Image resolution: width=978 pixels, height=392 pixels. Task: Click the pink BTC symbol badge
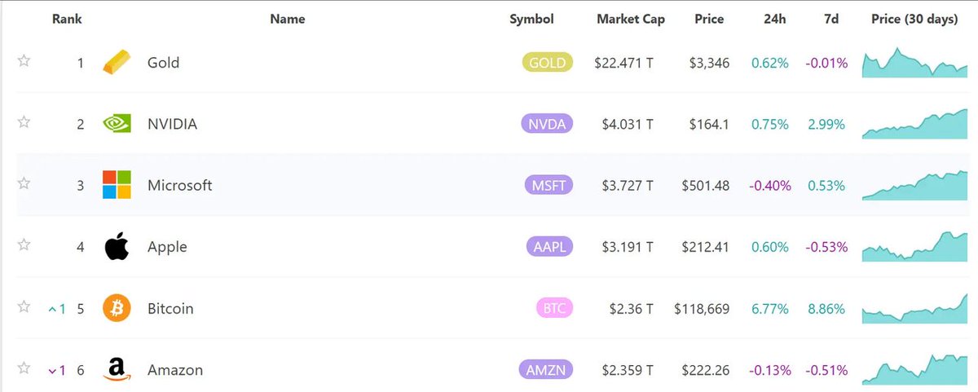pos(553,308)
